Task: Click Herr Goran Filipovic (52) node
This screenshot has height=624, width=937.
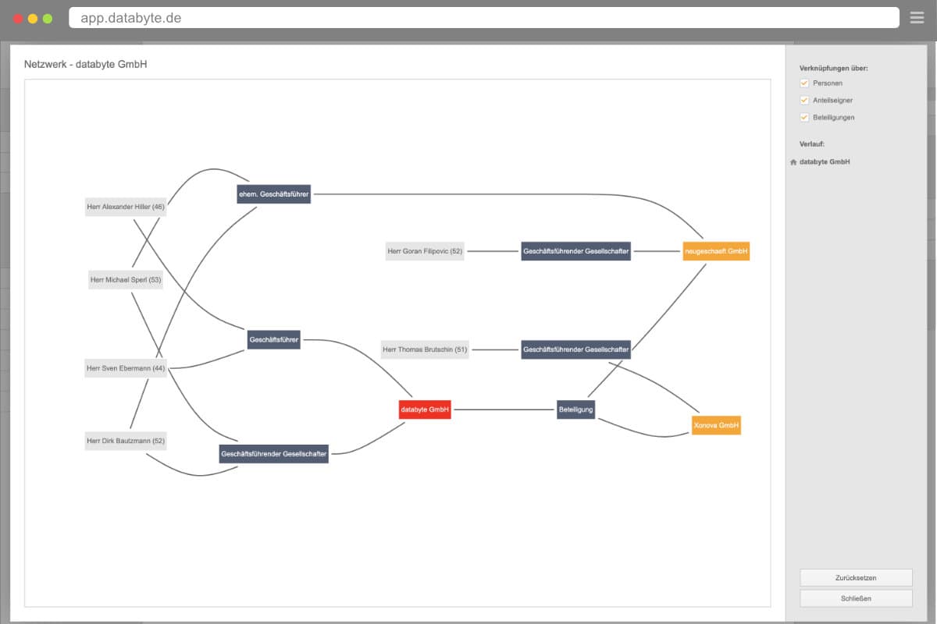Action: tap(425, 251)
